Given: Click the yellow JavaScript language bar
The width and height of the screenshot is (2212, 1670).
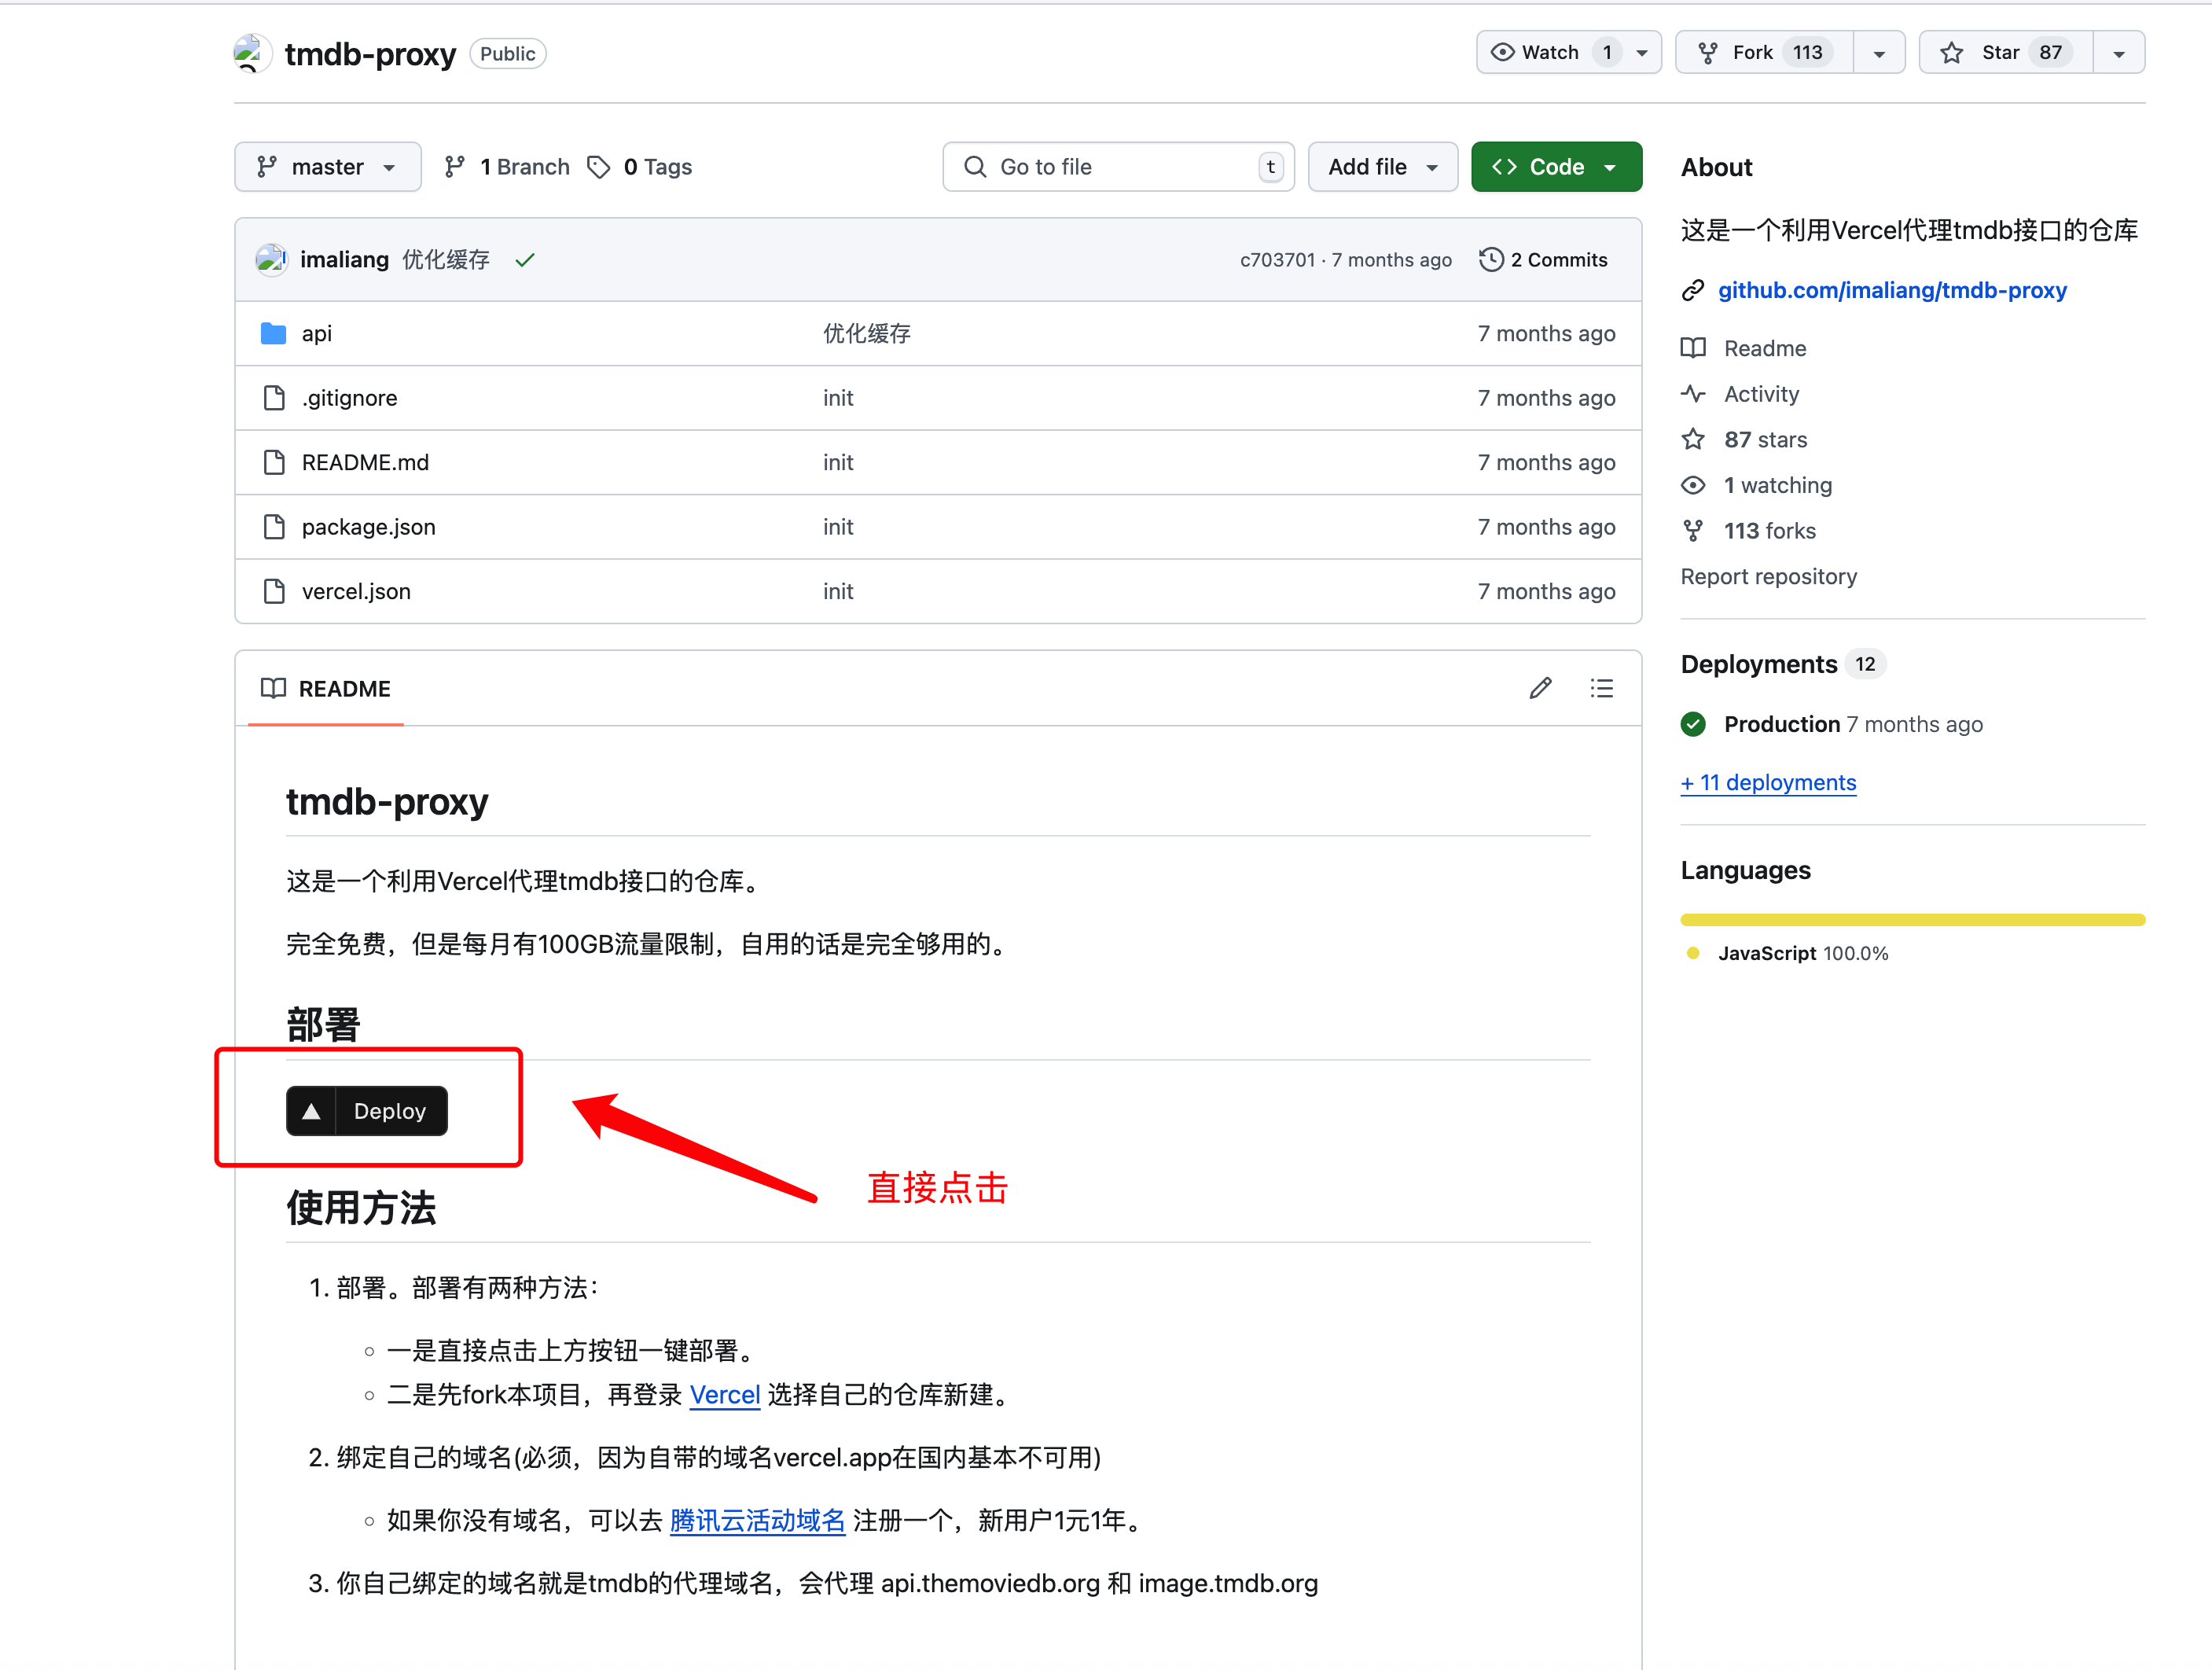Looking at the screenshot, I should pos(1912,919).
